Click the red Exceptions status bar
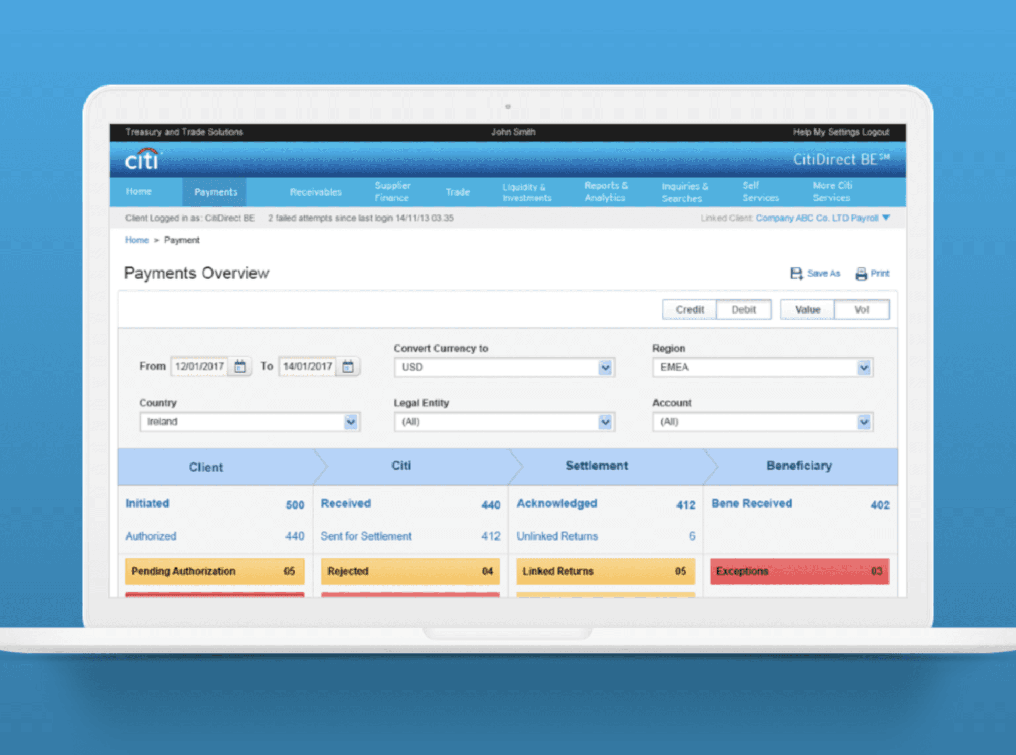 800,571
